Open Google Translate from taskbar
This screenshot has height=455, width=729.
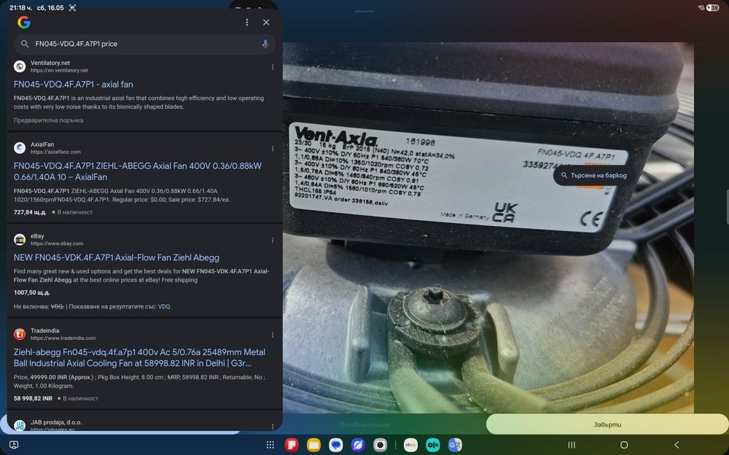pyautogui.click(x=455, y=445)
